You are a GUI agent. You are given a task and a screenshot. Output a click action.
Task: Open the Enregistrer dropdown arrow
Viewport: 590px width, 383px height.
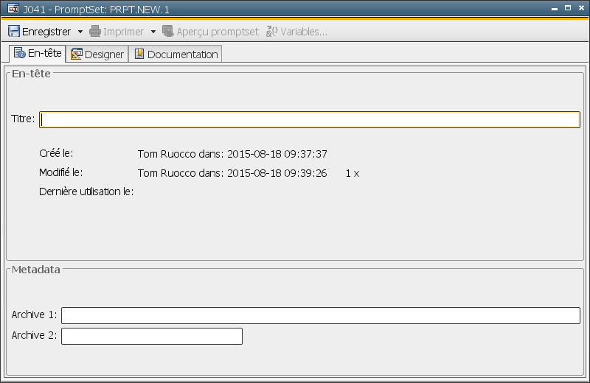click(x=80, y=32)
